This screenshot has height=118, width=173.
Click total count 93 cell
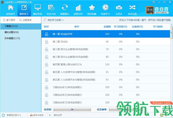click(x=107, y=80)
